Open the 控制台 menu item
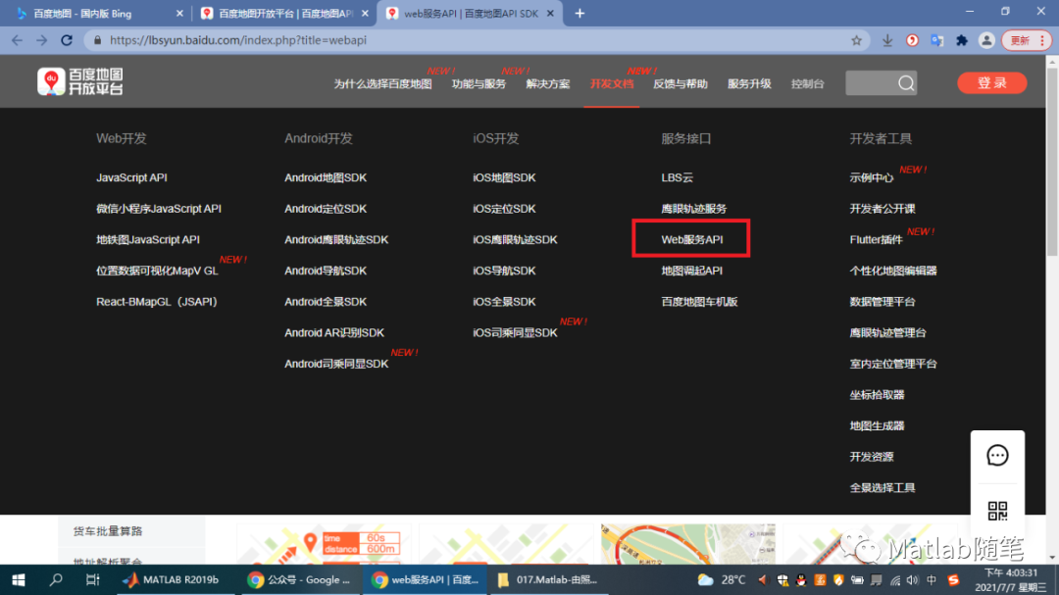The image size is (1059, 595). tap(808, 83)
